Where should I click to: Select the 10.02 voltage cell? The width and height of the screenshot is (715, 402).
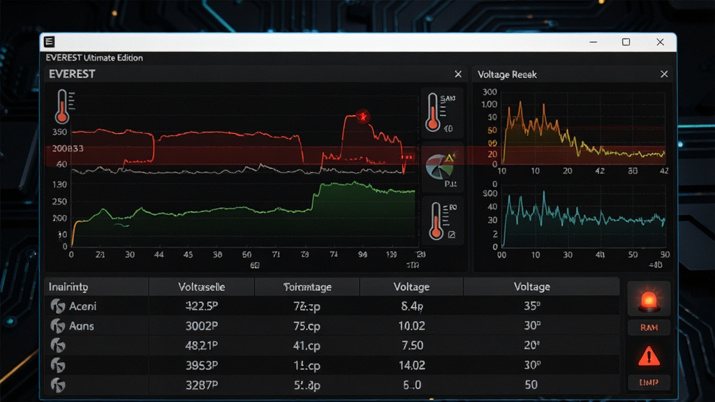pos(412,326)
